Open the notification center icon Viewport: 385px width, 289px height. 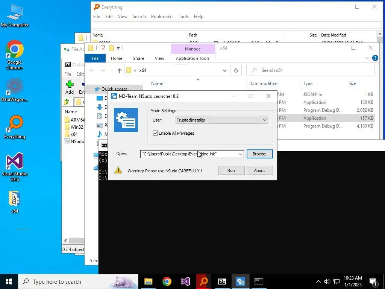coord(373,281)
